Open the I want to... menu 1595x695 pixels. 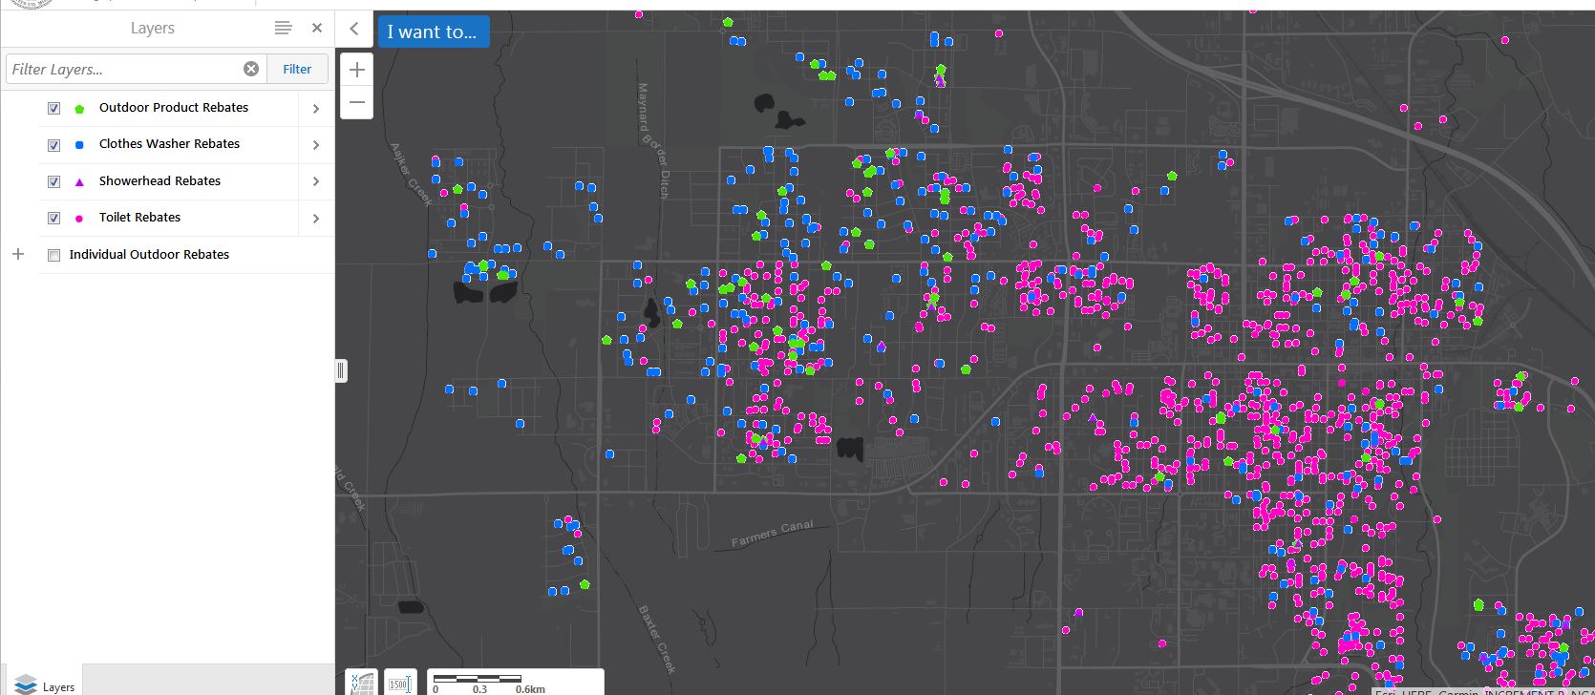click(433, 32)
